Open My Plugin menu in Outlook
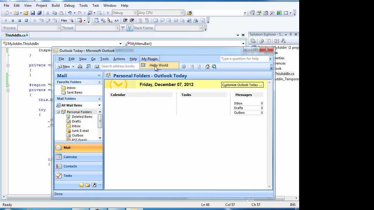Viewport: 374px width, 210px height. pyautogui.click(x=149, y=59)
